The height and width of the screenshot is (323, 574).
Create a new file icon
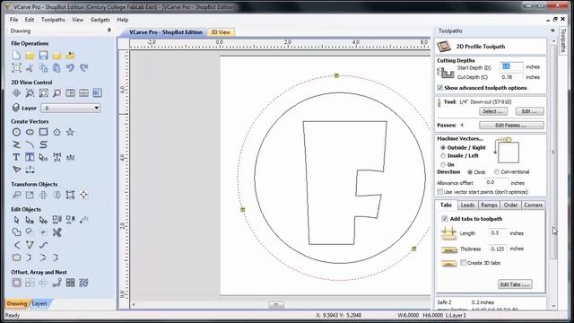tap(16, 56)
